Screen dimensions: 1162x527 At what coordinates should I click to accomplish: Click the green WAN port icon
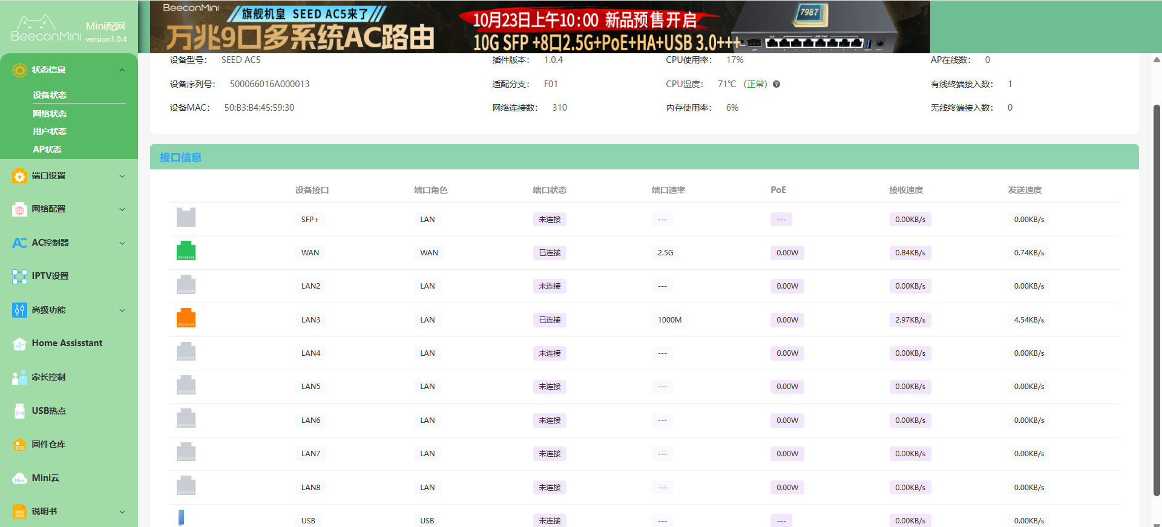[186, 251]
